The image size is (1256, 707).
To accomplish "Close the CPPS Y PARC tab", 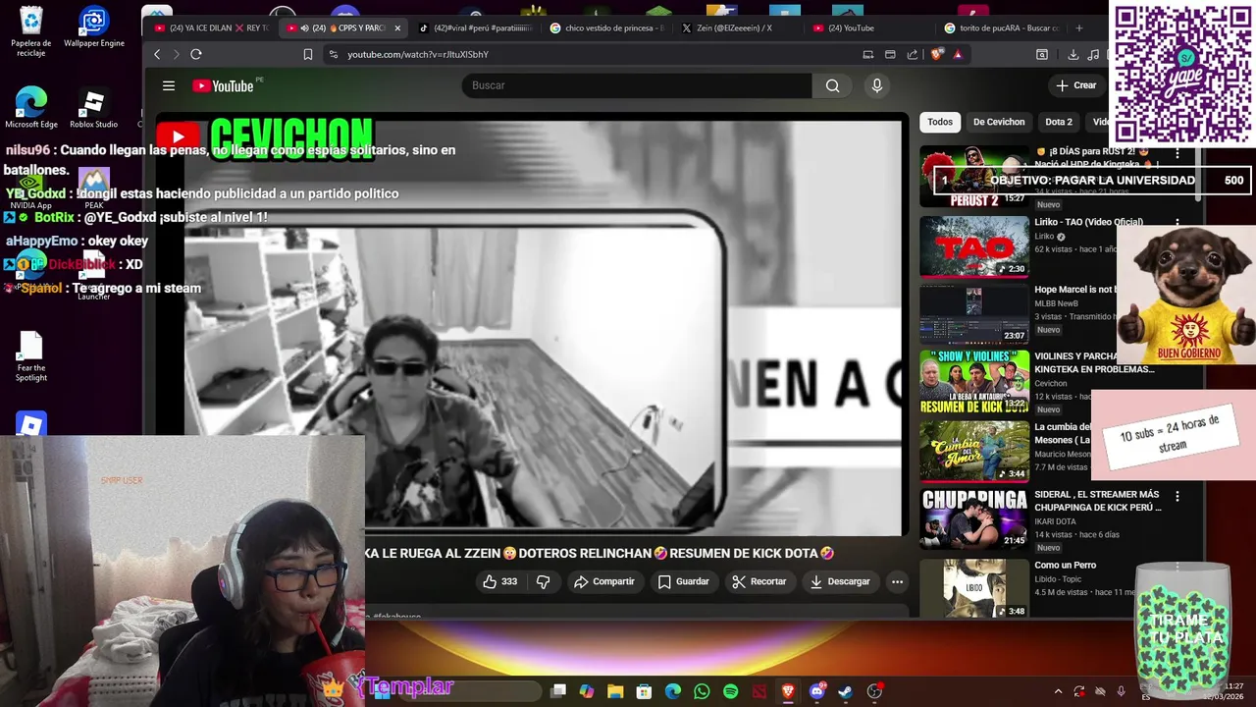I will coord(397,28).
